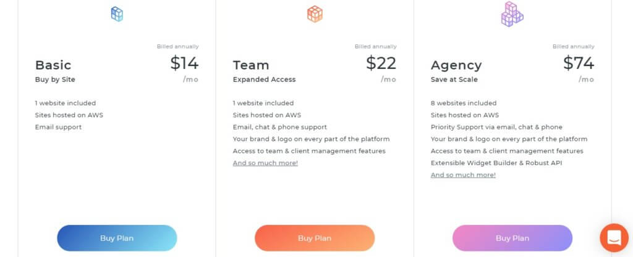
Task: Click the Basic plan heading
Action: click(x=53, y=65)
